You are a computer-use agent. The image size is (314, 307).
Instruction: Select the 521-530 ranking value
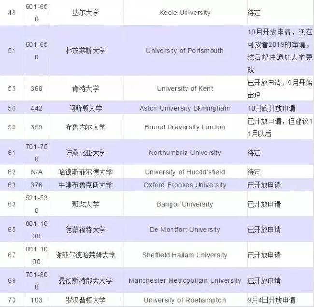click(37, 204)
